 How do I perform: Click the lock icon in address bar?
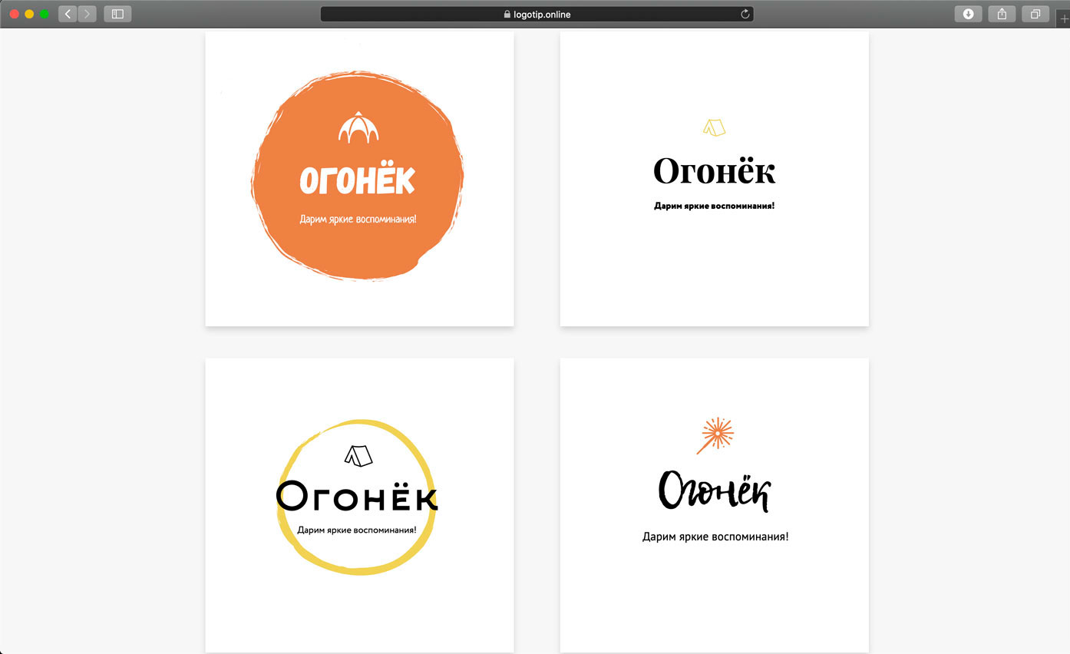tap(507, 14)
